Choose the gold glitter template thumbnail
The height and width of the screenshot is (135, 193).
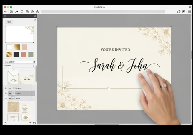click(13, 107)
